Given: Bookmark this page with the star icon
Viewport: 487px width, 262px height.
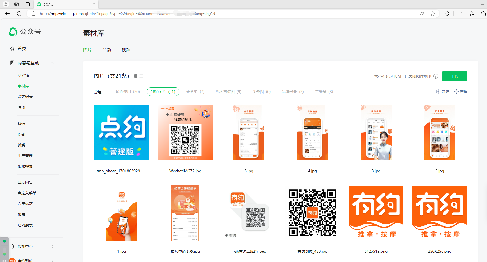Looking at the screenshot, I should 433,14.
